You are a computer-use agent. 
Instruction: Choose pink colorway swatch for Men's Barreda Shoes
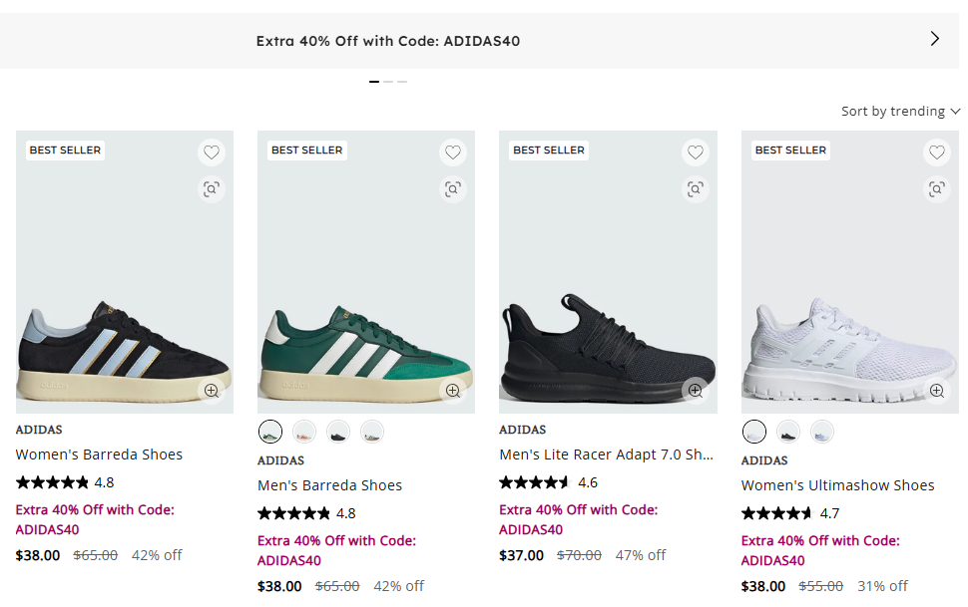[x=304, y=432]
